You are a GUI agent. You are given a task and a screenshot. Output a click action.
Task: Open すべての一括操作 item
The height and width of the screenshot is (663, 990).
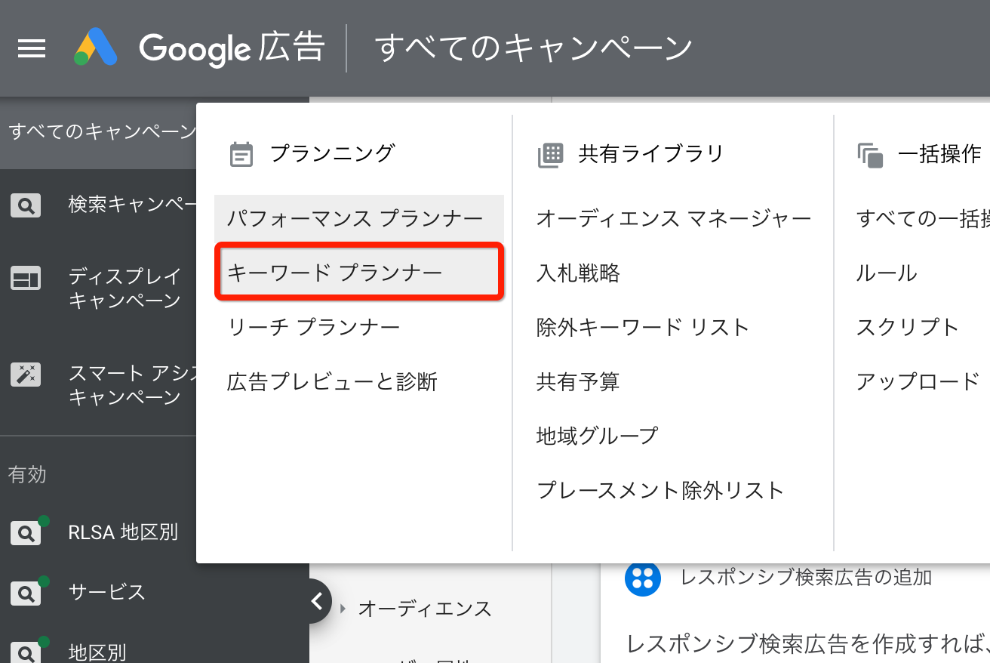[x=923, y=219]
